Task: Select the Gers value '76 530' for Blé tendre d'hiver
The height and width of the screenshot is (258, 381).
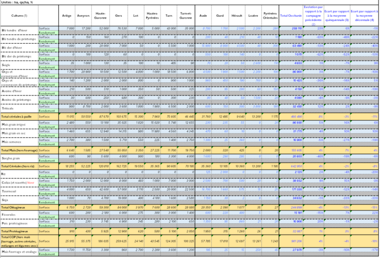Action: (x=122, y=29)
